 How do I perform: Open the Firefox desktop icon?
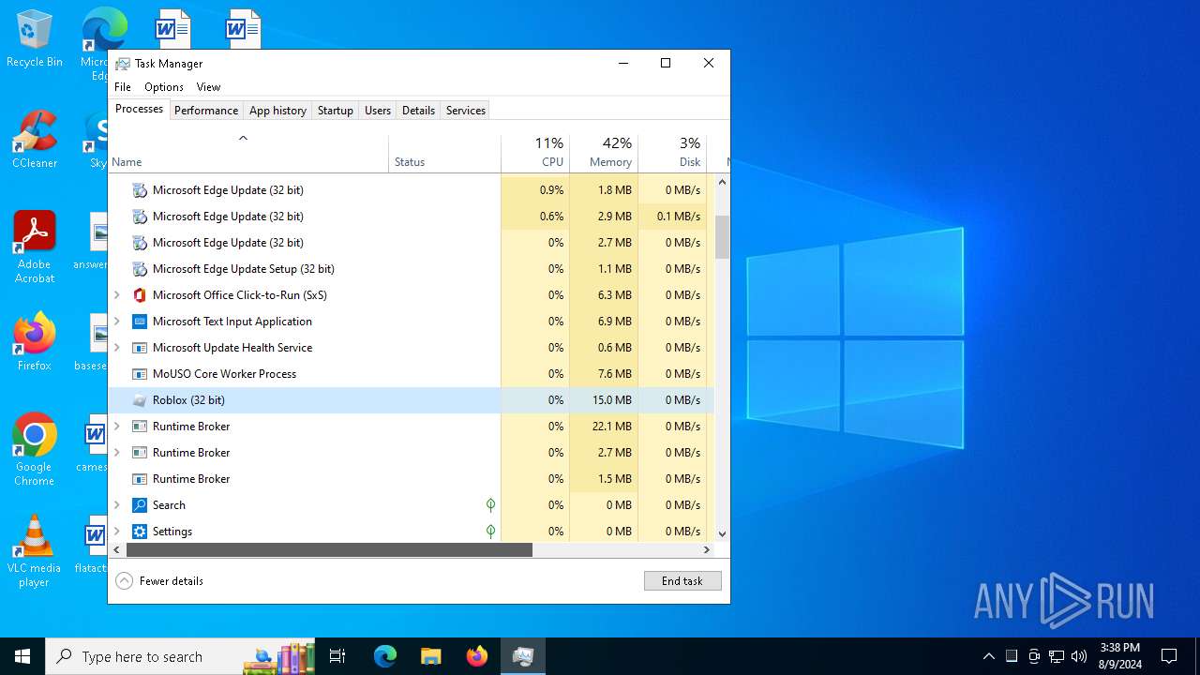pos(34,342)
